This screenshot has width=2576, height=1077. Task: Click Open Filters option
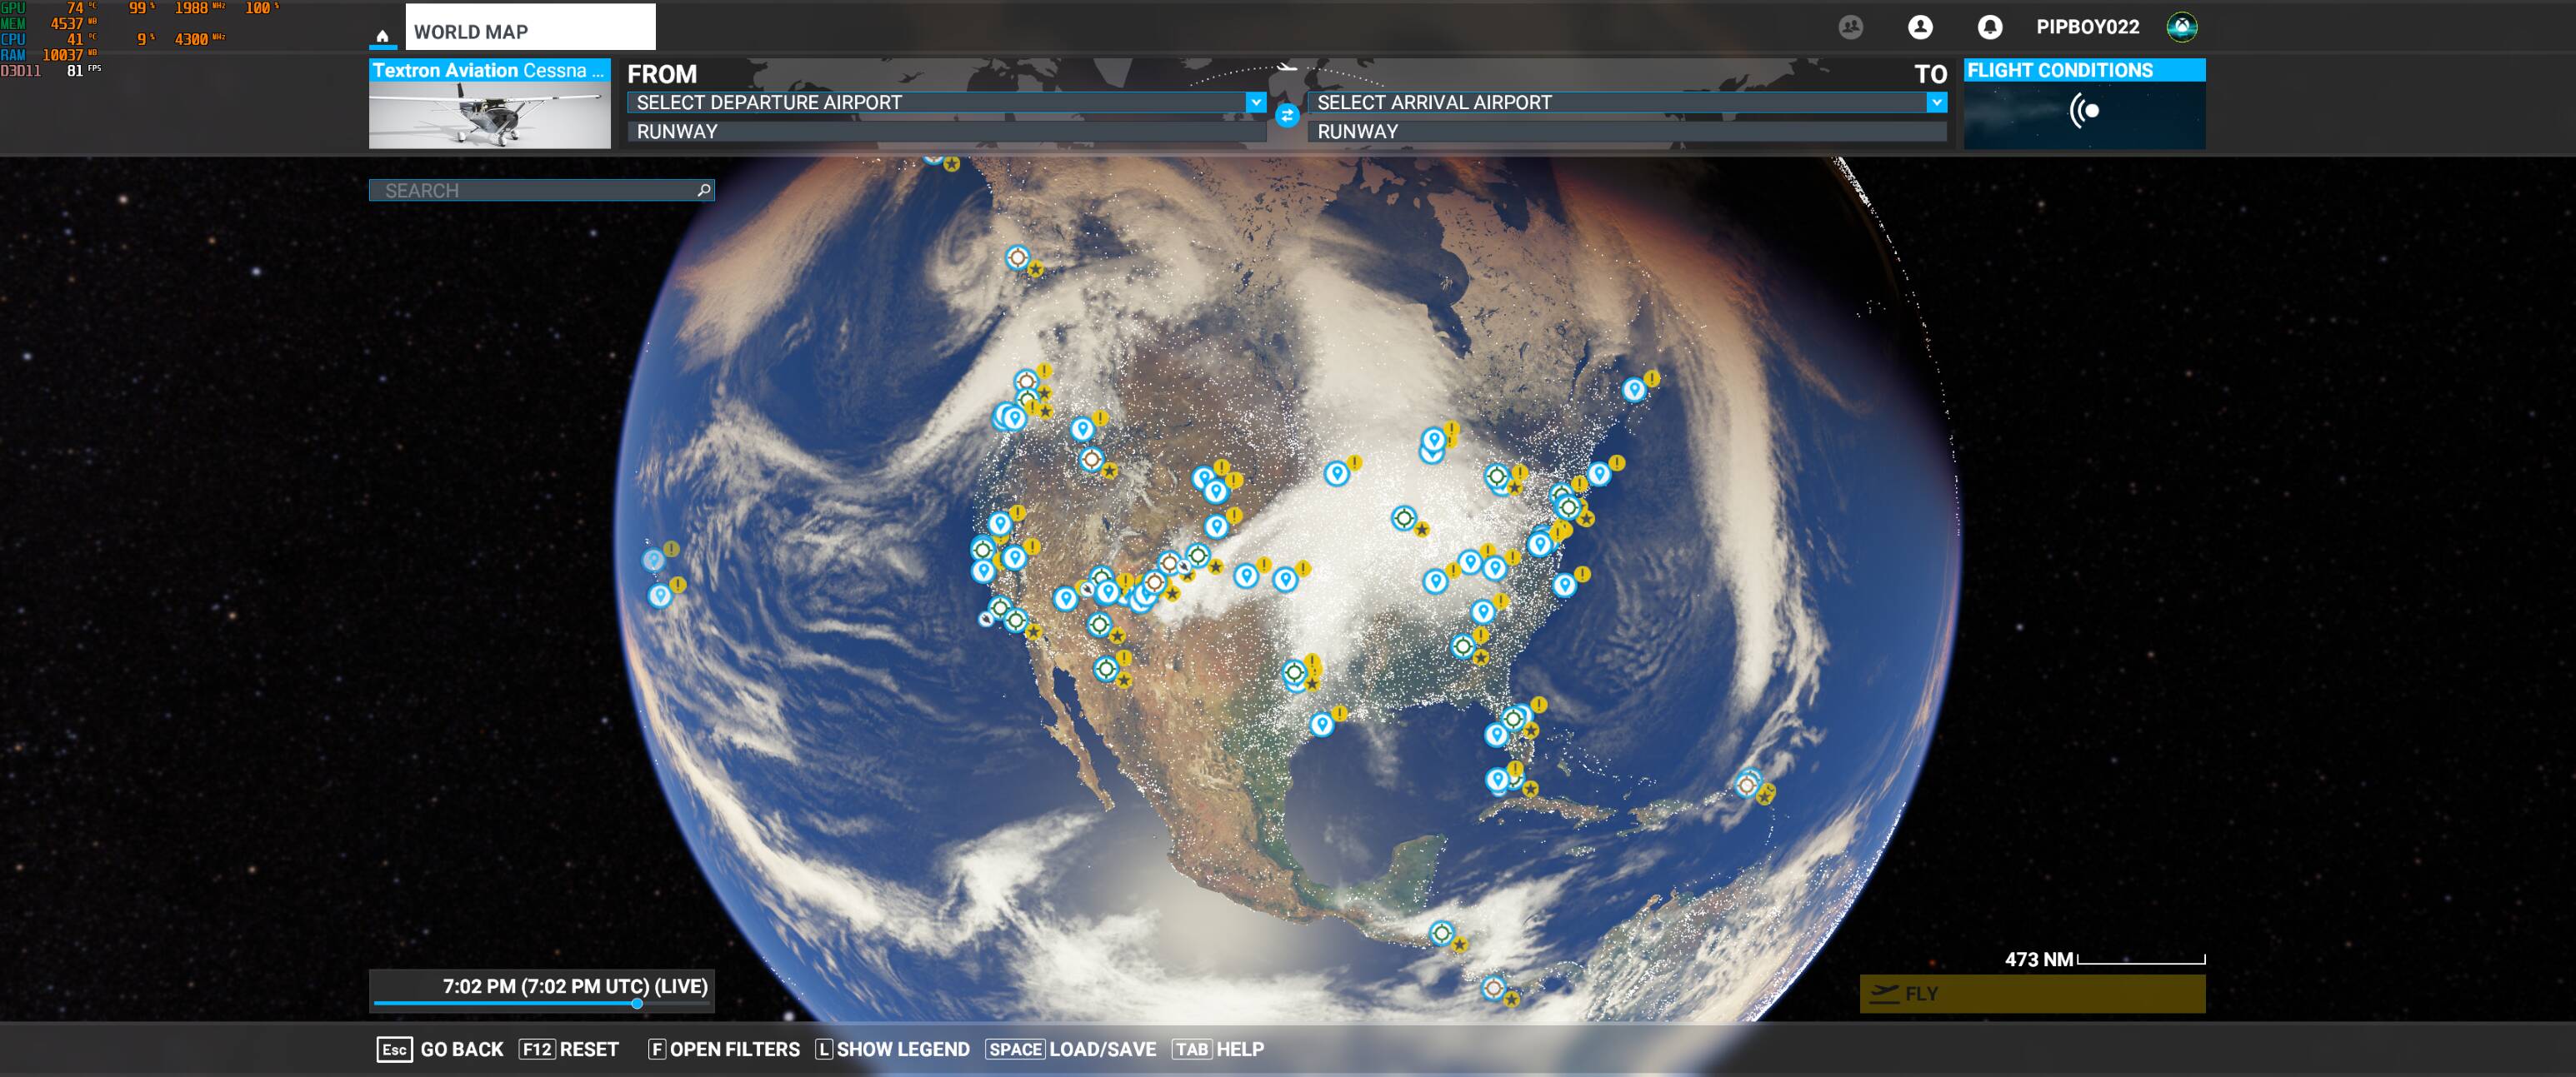pos(724,1049)
